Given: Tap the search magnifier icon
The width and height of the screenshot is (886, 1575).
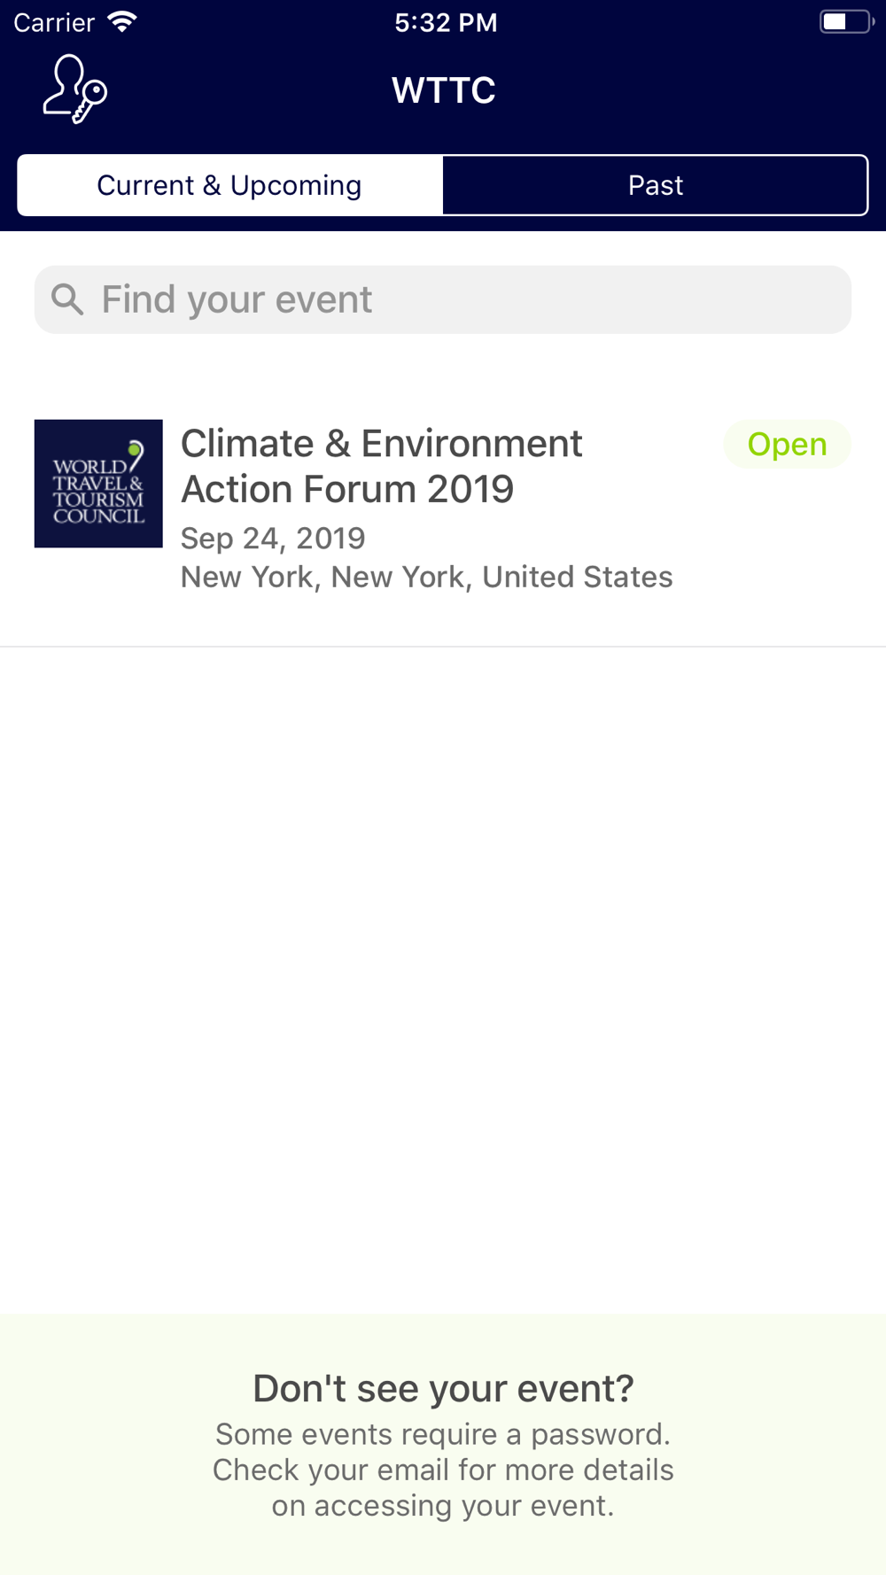Looking at the screenshot, I should click(67, 299).
